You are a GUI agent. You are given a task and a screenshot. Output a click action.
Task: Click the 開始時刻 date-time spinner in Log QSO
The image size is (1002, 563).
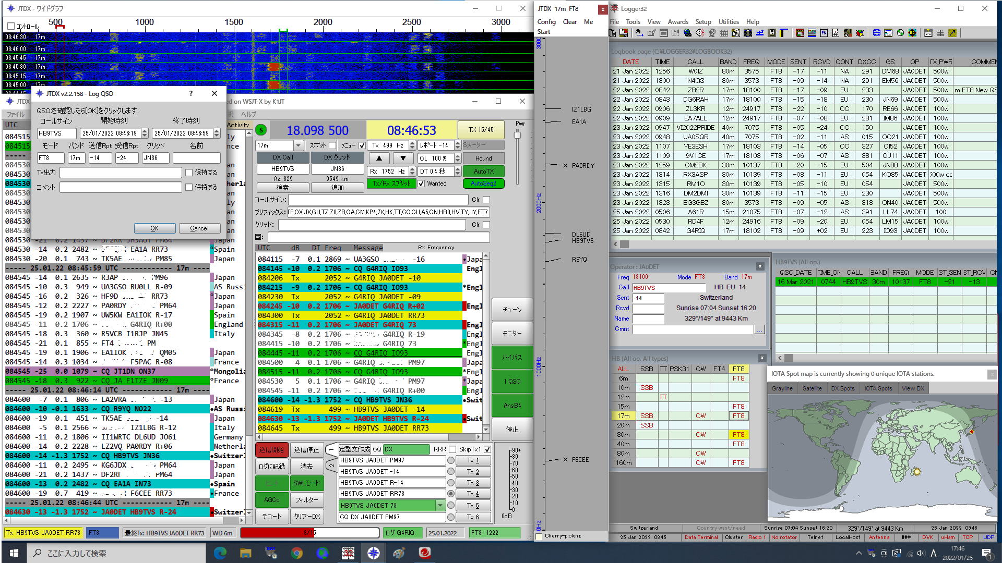[145, 133]
